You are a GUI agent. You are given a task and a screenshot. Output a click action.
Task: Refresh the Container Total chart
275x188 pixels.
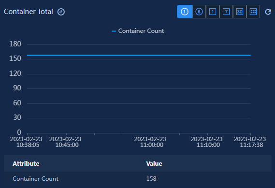[x=268, y=12]
